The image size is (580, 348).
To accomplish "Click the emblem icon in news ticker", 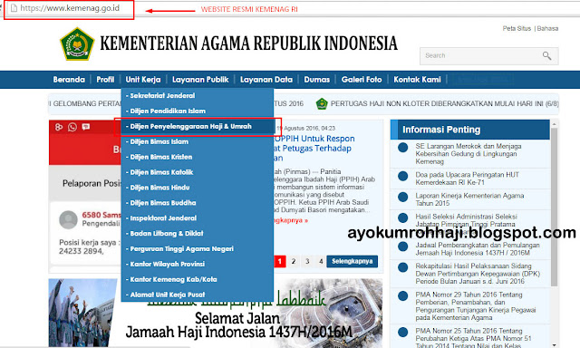I will point(322,104).
